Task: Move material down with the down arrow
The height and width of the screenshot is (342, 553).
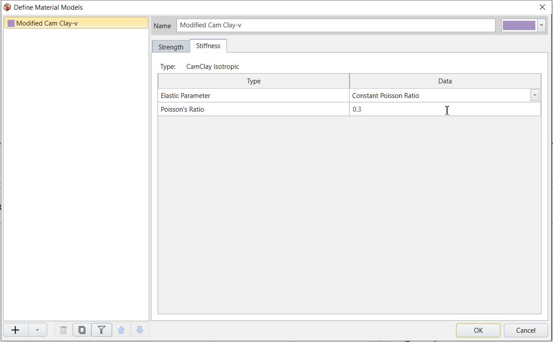Action: tap(140, 330)
